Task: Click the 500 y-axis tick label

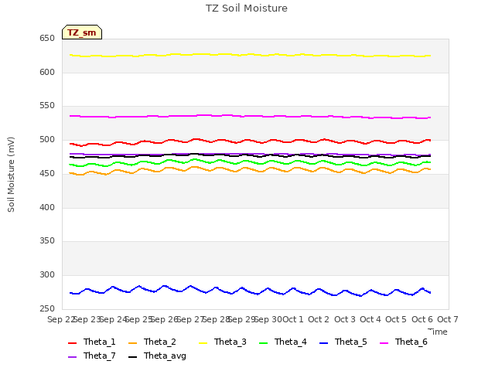Action: point(47,140)
